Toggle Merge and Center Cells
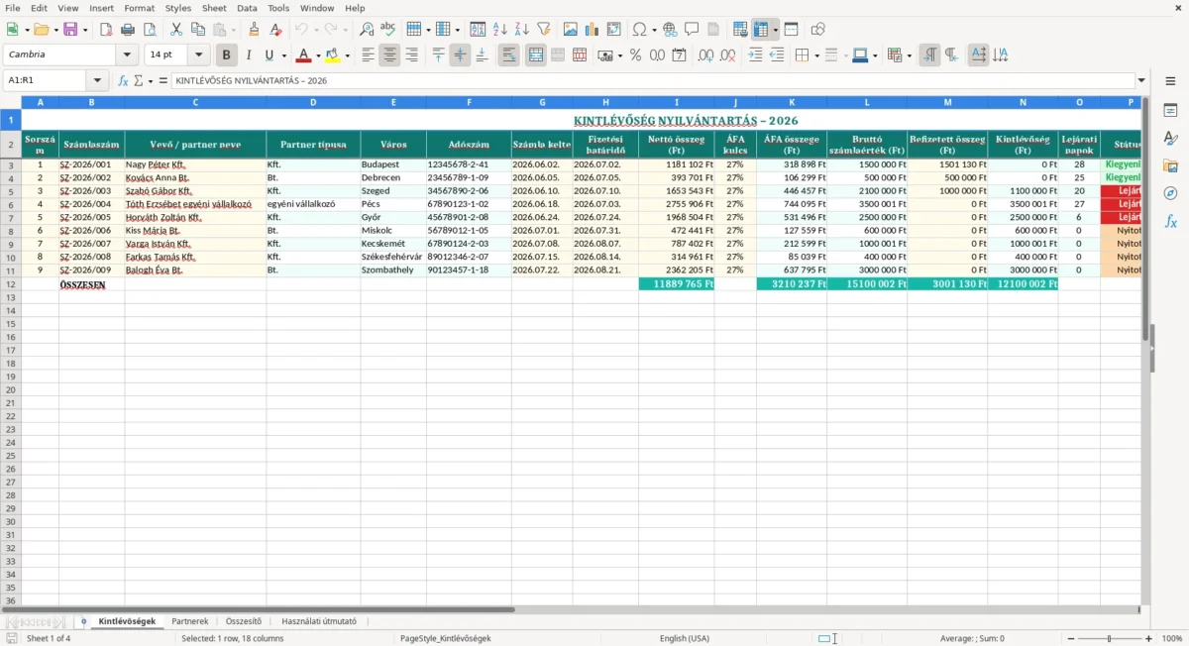Screen dimensions: 1189x646 tap(536, 55)
